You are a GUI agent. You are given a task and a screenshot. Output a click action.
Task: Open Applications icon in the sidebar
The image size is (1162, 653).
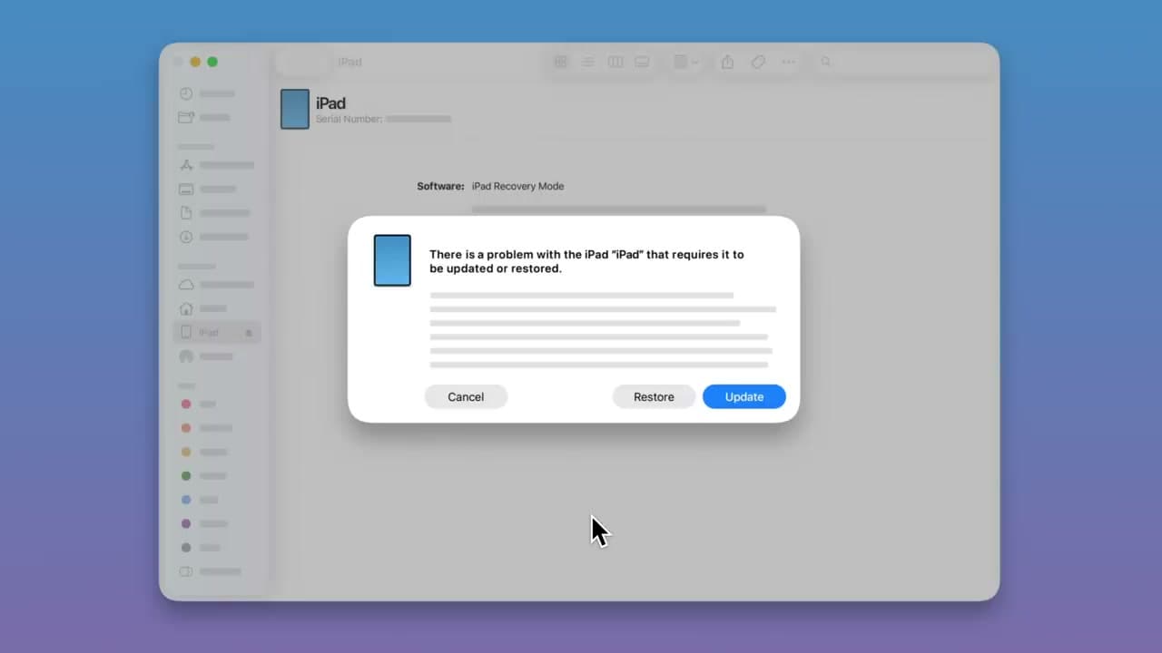tap(186, 165)
